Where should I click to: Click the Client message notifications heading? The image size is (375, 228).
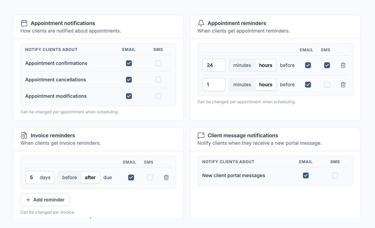click(243, 135)
